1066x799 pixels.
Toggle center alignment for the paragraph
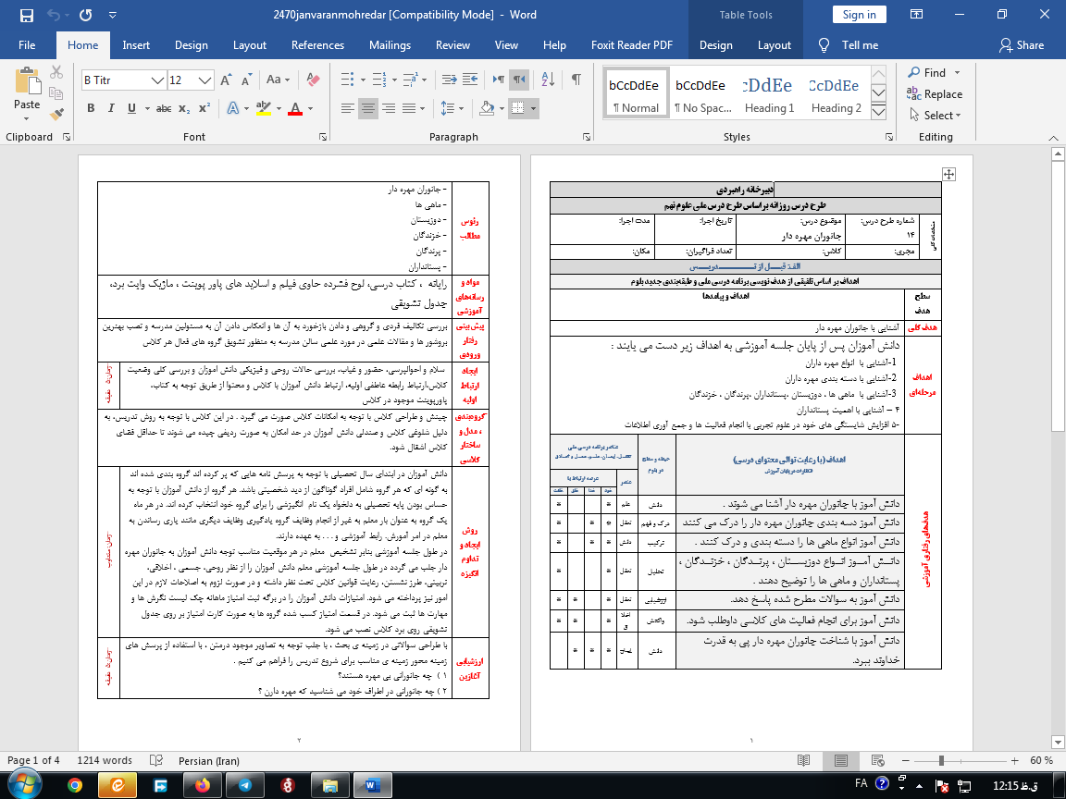[368, 108]
